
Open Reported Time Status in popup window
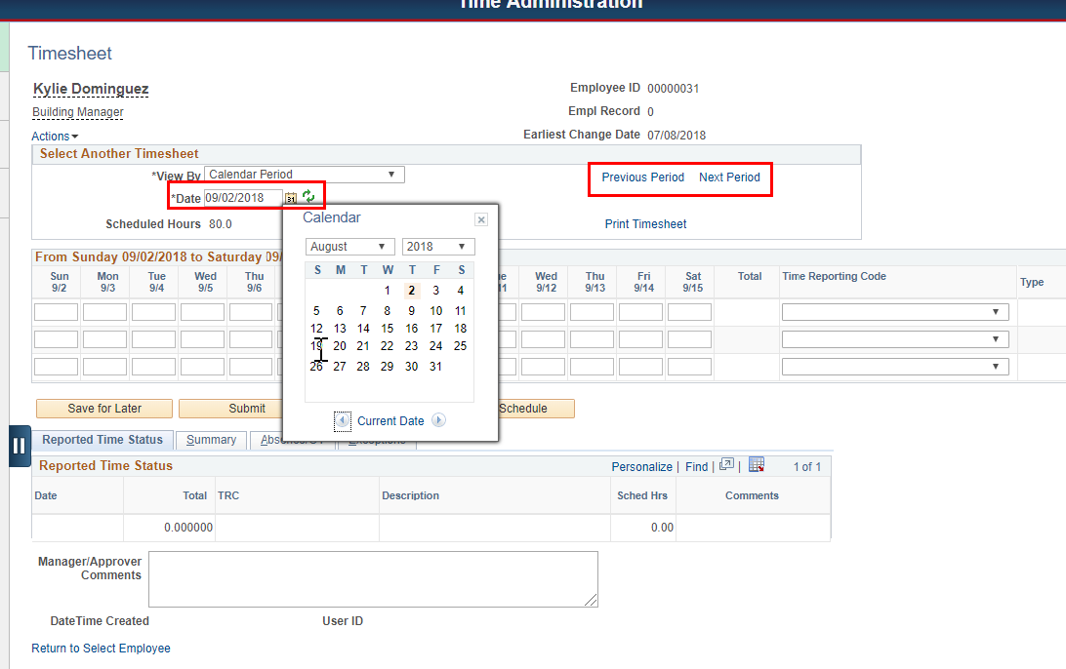click(726, 466)
